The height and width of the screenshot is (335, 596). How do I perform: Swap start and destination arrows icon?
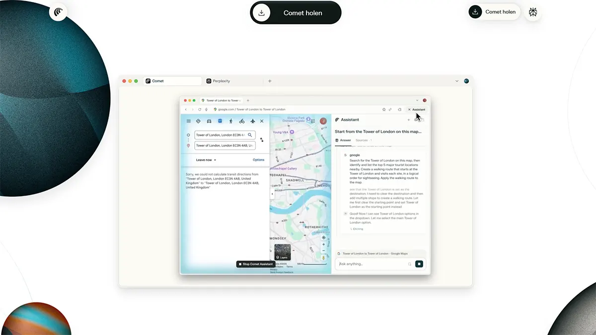click(262, 140)
